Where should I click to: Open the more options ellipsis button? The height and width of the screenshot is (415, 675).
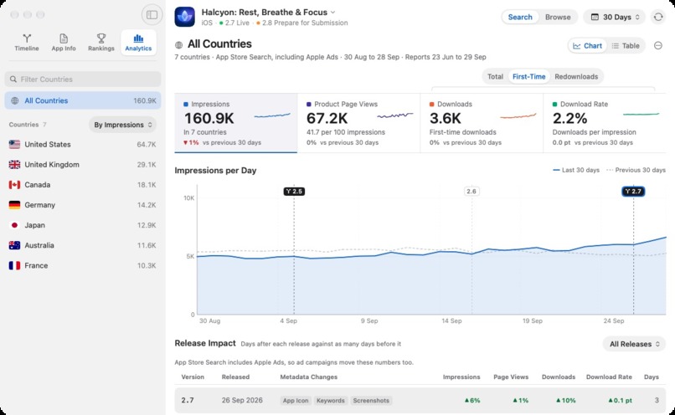[x=657, y=45]
